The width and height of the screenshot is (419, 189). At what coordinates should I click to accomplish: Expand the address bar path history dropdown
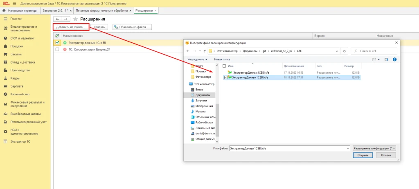tap(338, 51)
